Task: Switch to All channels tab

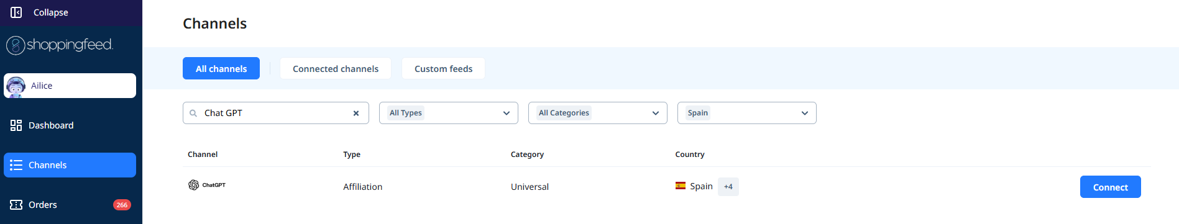Action: (221, 68)
